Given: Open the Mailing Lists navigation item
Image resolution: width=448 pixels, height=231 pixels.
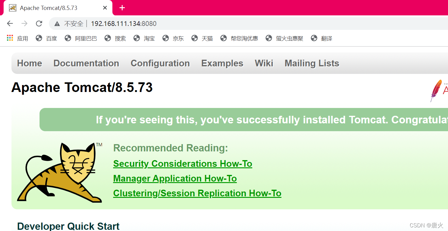Looking at the screenshot, I should pyautogui.click(x=312, y=63).
